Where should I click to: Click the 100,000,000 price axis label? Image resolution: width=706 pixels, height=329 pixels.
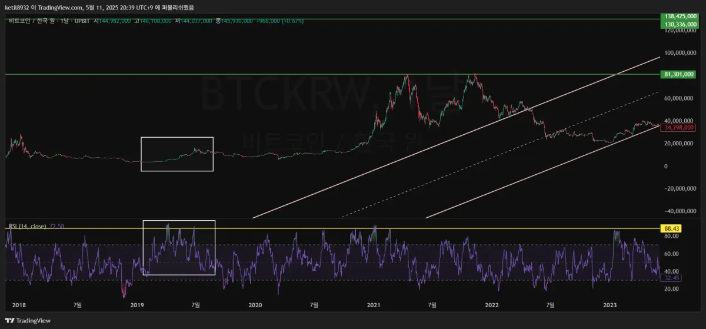[x=680, y=53]
